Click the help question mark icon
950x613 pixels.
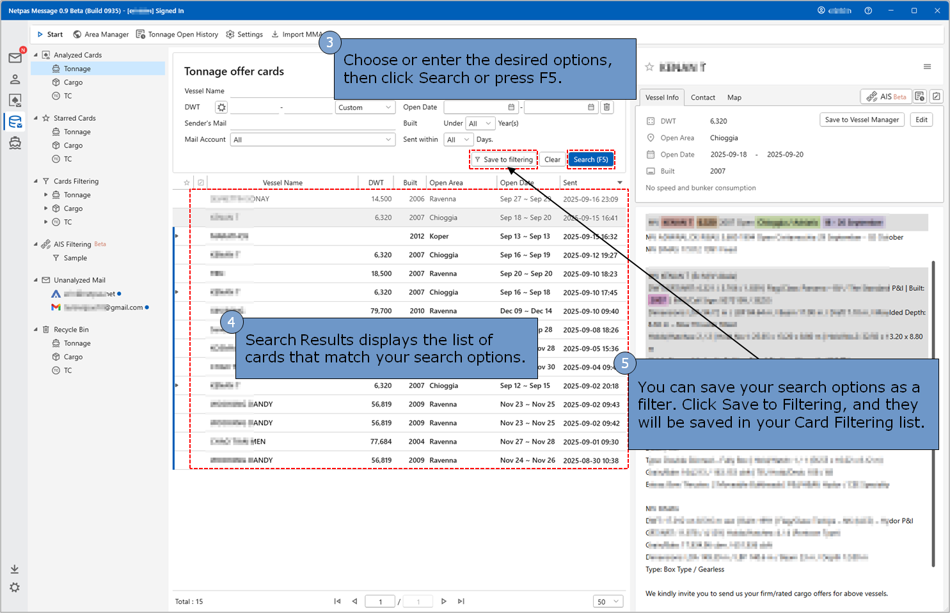coord(868,11)
